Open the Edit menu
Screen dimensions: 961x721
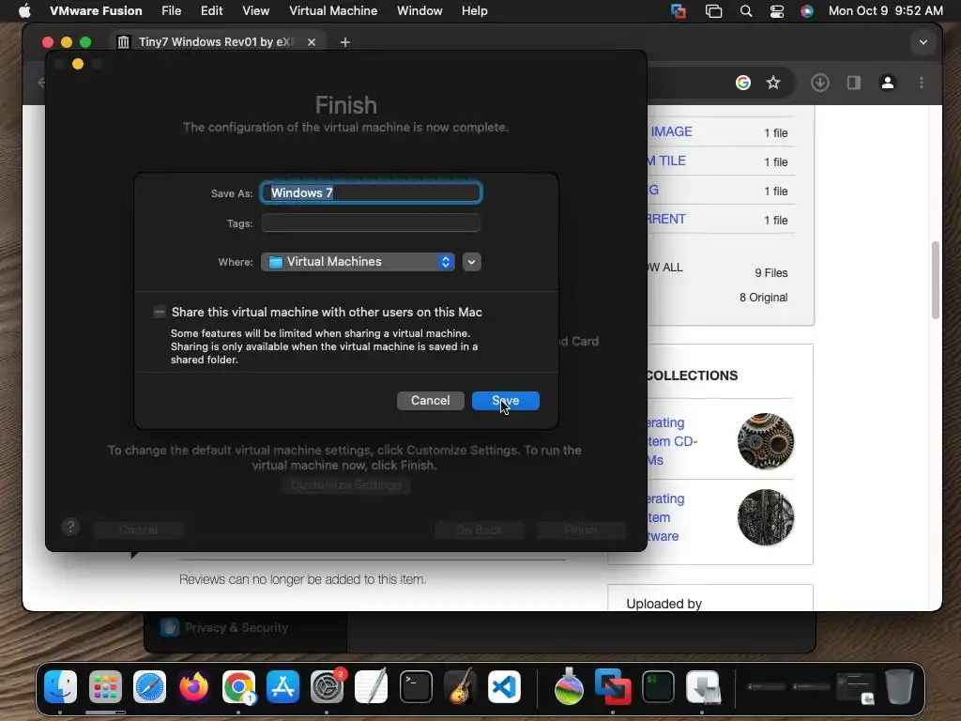(x=211, y=10)
